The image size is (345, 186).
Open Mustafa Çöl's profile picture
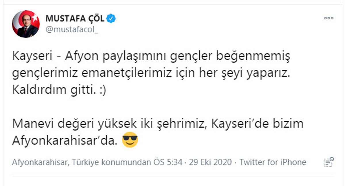(x=26, y=24)
